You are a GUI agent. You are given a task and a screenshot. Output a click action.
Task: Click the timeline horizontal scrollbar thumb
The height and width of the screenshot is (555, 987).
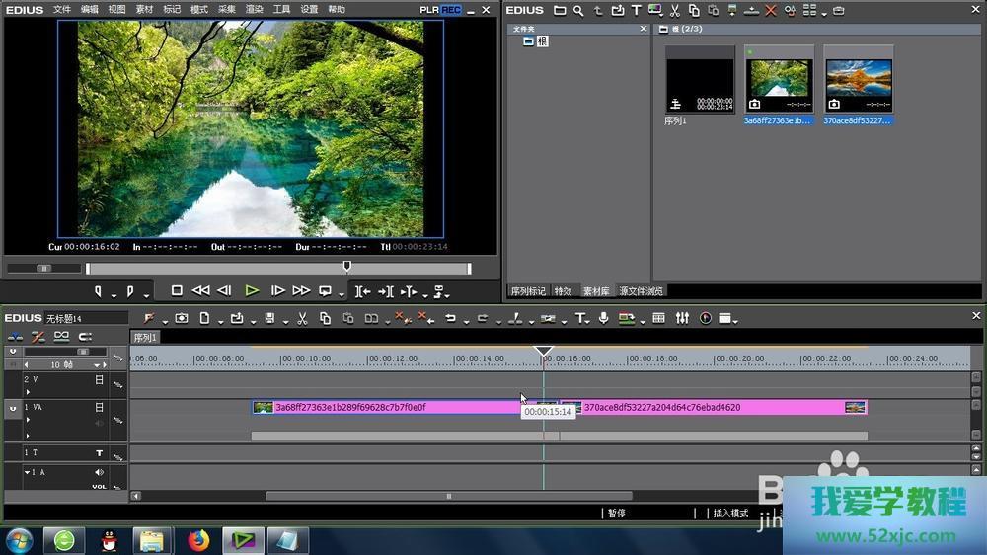click(x=448, y=497)
